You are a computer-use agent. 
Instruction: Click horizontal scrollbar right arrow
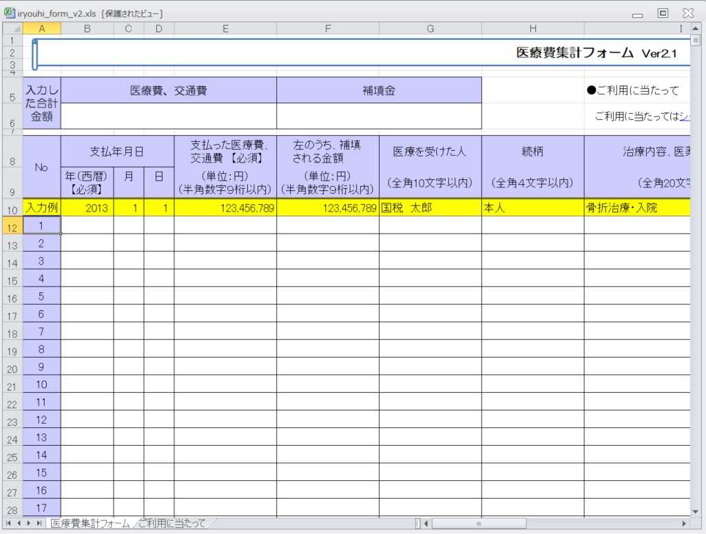click(x=683, y=524)
